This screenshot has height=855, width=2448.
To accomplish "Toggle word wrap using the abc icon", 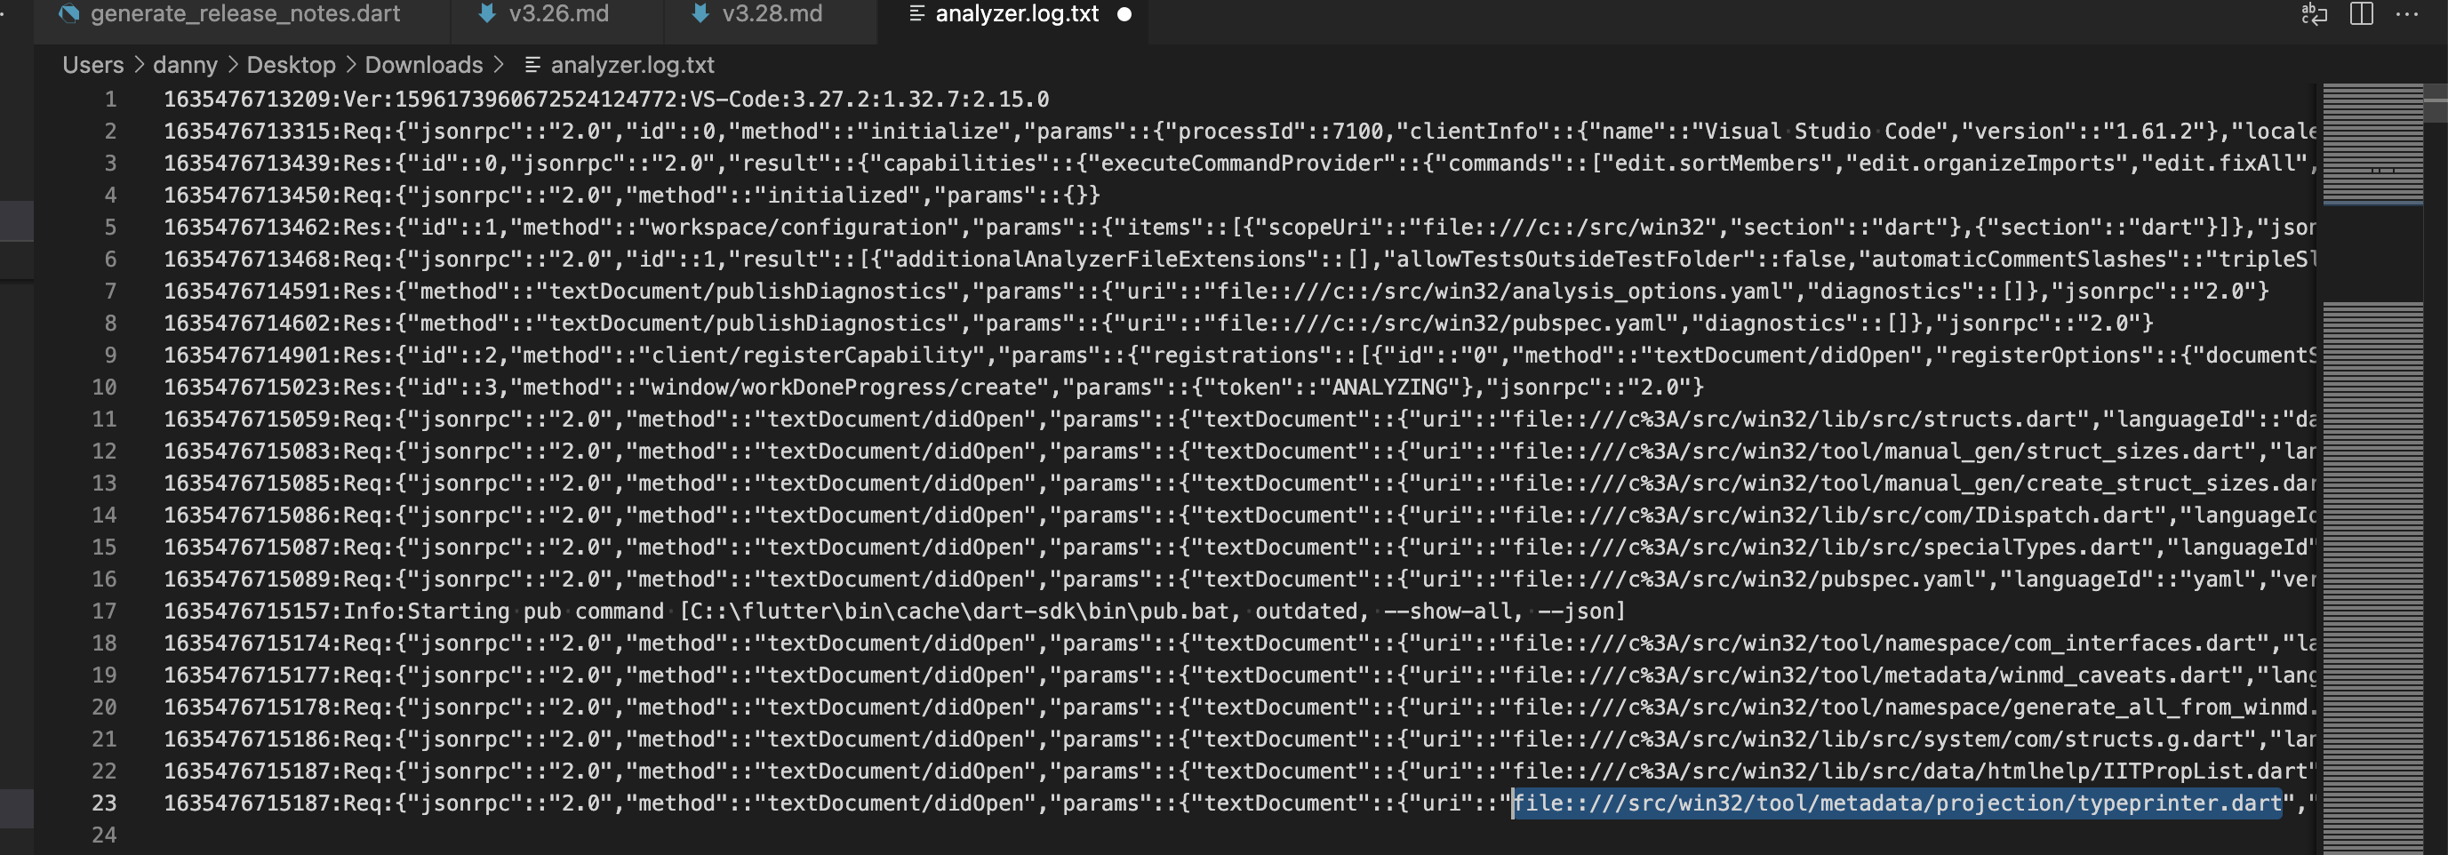I will click(x=2313, y=15).
